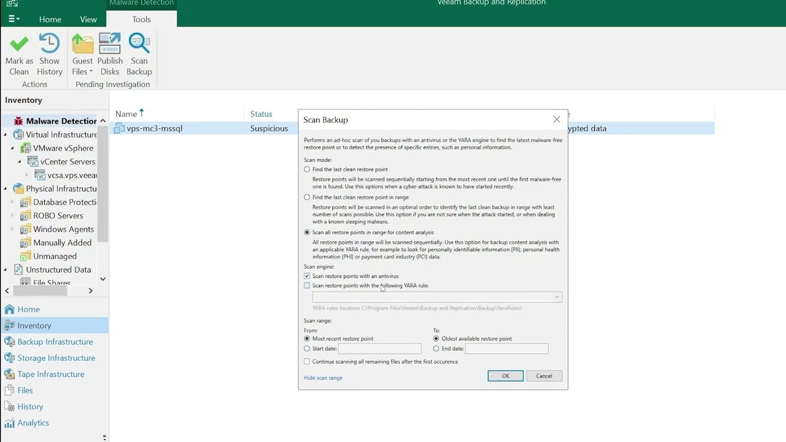The width and height of the screenshot is (786, 442).
Task: Click the End date input field
Action: point(507,348)
